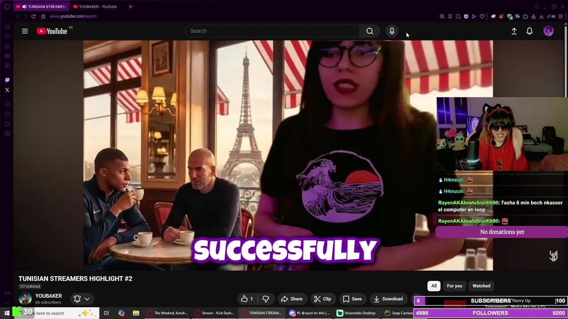Click the YouTube logo home link
The width and height of the screenshot is (568, 319).
51,31
